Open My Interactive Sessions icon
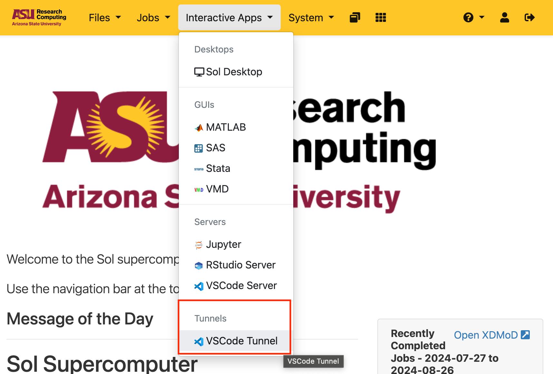553x374 pixels. [x=355, y=17]
